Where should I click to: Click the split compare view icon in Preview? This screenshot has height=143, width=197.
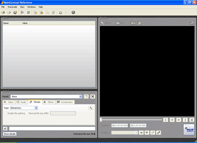point(139,23)
